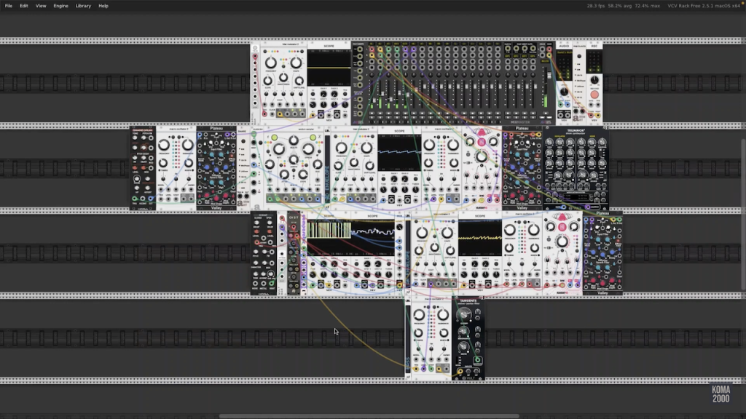746x419 pixels.
Task: Click level knob above Record on REC module
Action: pos(594,80)
